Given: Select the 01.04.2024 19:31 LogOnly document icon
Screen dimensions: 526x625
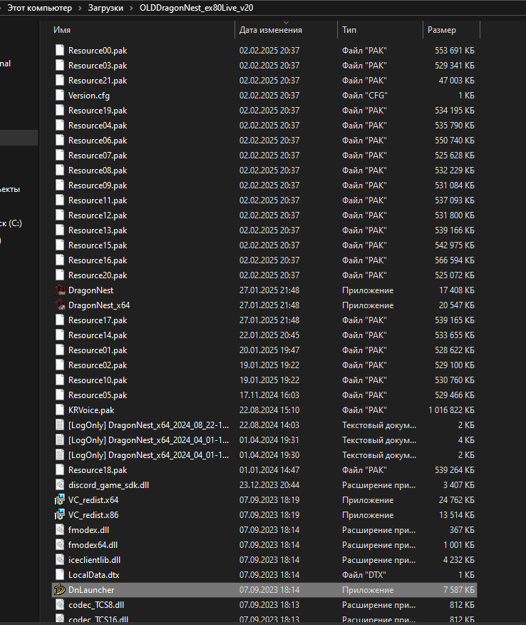Looking at the screenshot, I should coord(60,440).
